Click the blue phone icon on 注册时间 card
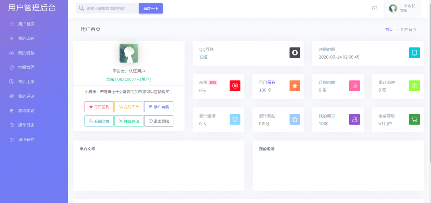The width and height of the screenshot is (431, 203). (x=414, y=53)
